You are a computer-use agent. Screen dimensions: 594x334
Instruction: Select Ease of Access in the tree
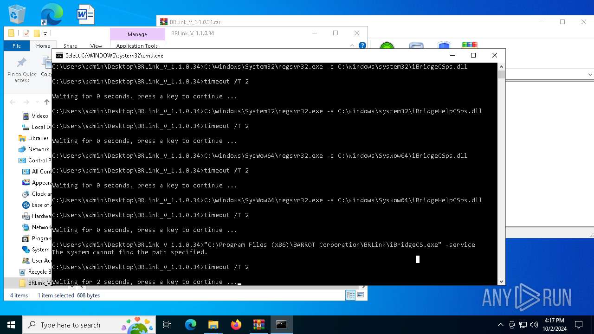coord(37,205)
